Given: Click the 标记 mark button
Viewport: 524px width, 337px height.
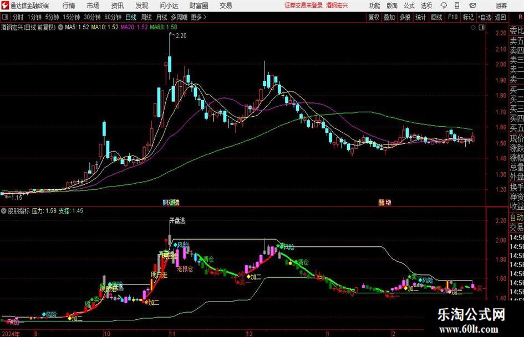Looking at the screenshot, I should 468,17.
